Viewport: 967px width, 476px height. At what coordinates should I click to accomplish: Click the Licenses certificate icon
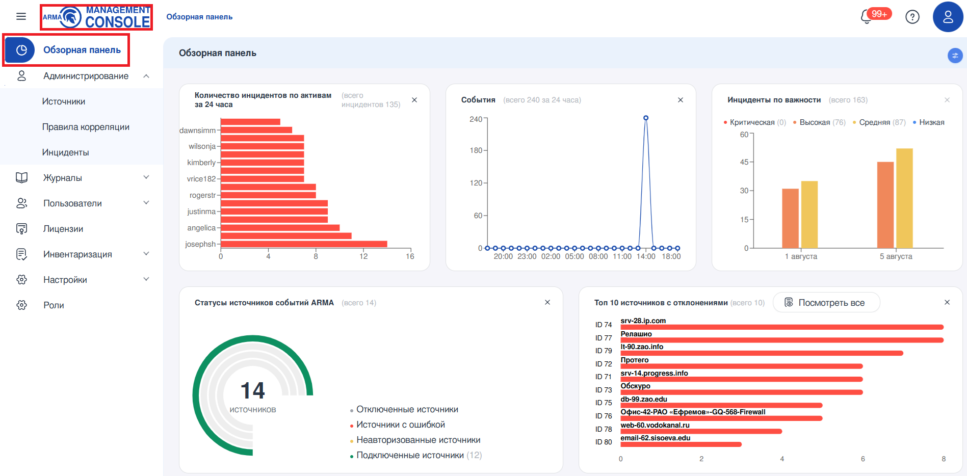pyautogui.click(x=21, y=229)
